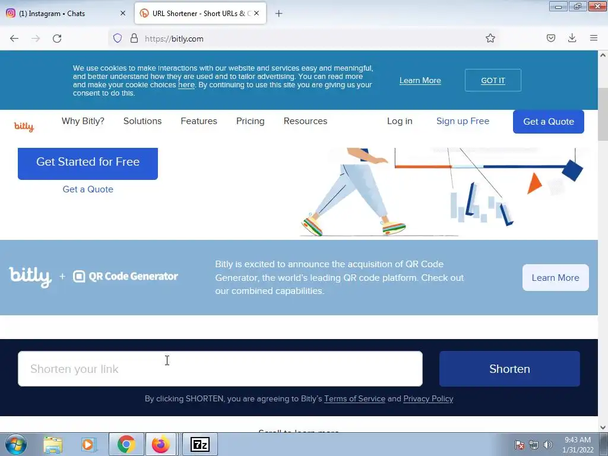The height and width of the screenshot is (456, 608).
Task: Open Windows Explorer from the taskbar
Action: click(53, 444)
